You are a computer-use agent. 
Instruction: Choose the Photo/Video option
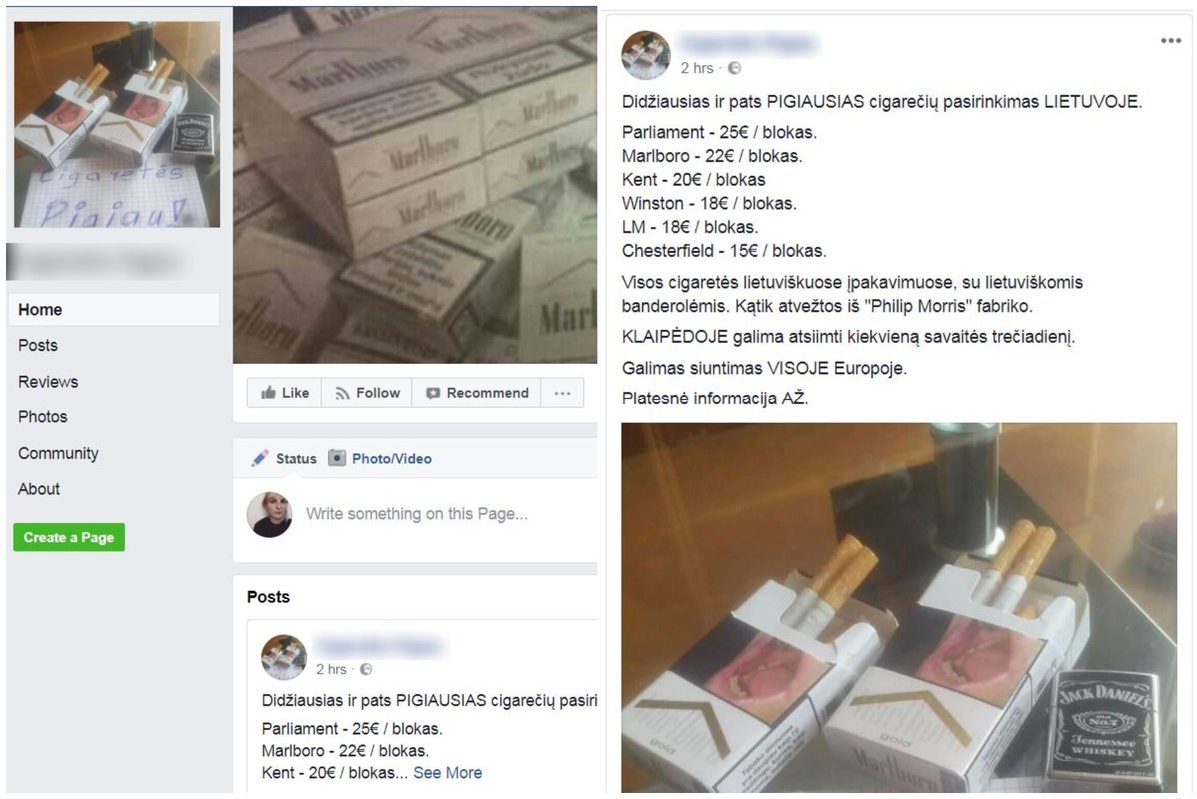380,458
